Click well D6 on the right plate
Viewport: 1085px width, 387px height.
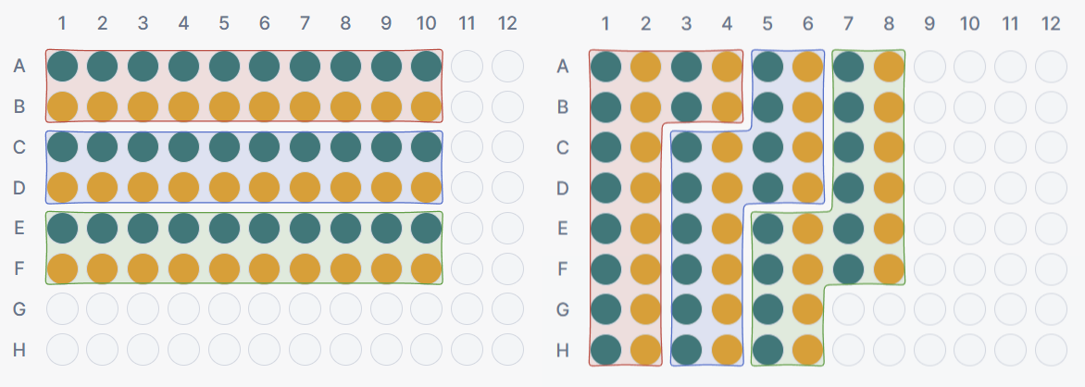point(808,188)
